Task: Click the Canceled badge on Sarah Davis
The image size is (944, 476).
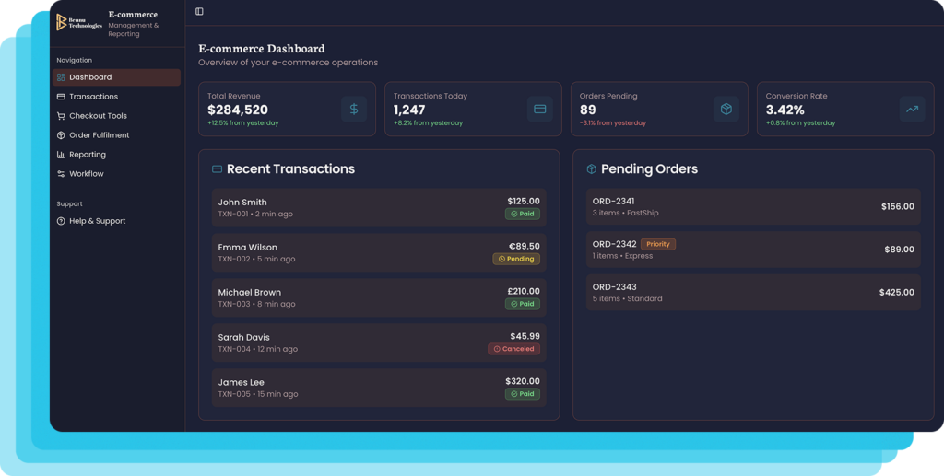Action: tap(513, 349)
